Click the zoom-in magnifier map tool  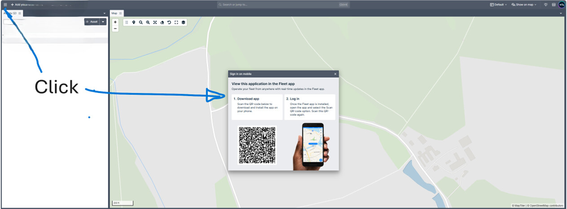(x=148, y=22)
